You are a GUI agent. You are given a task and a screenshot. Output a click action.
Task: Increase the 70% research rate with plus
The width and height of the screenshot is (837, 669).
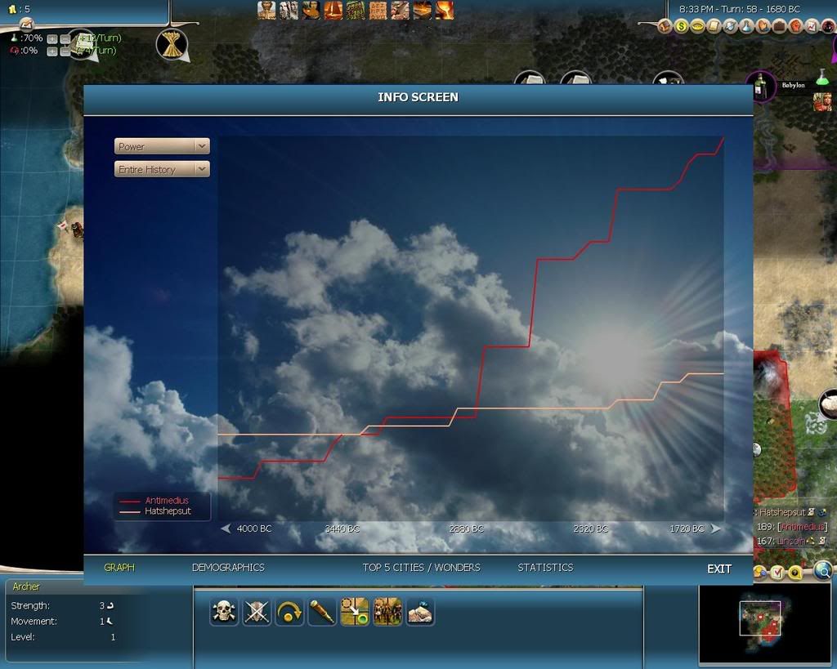click(x=51, y=38)
